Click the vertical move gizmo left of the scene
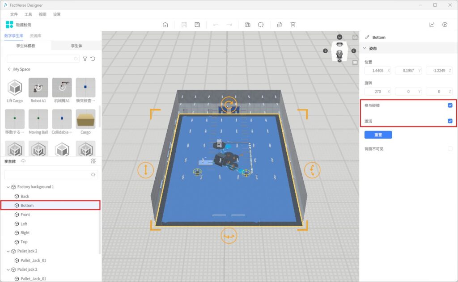The height and width of the screenshot is (282, 458). [x=146, y=170]
